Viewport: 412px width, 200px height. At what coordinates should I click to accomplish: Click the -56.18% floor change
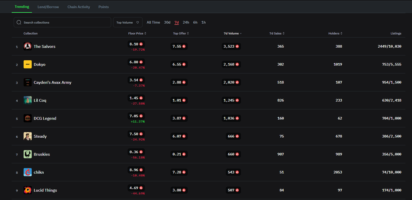click(138, 158)
